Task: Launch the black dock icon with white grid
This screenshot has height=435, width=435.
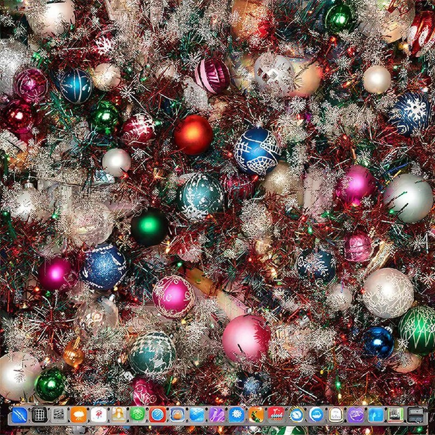Action: point(39,415)
